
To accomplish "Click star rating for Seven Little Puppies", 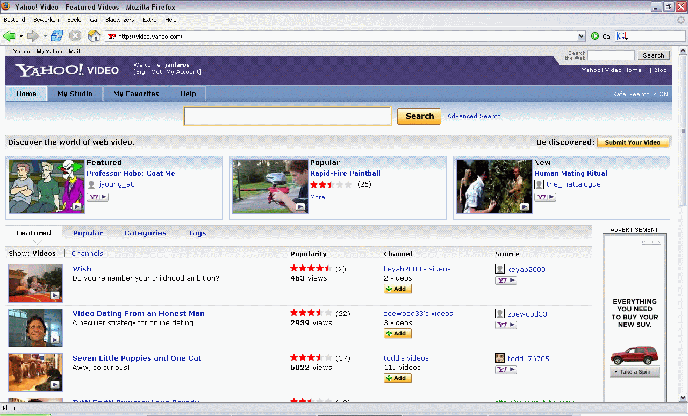I will (x=311, y=357).
